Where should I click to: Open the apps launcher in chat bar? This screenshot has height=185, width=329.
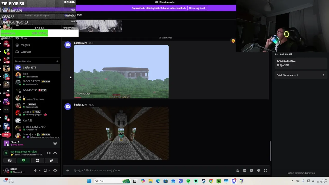click(x=265, y=170)
